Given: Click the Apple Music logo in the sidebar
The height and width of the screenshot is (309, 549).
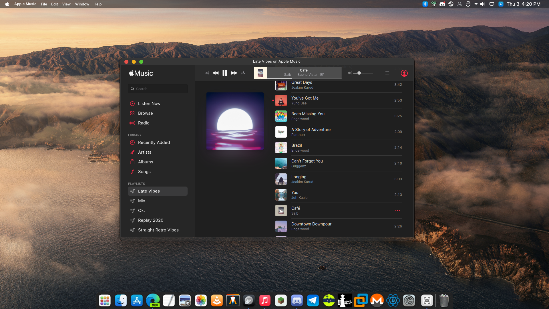Looking at the screenshot, I should [x=141, y=73].
